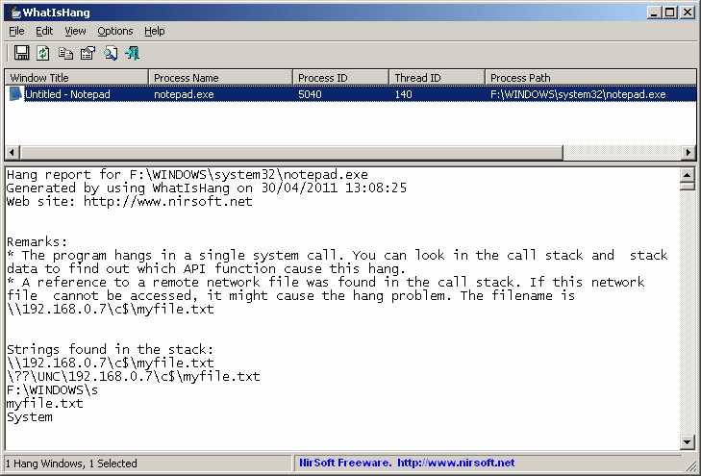Viewport: 701px width, 476px height.
Task: Click the Refresh toolbar icon
Action: [43, 53]
